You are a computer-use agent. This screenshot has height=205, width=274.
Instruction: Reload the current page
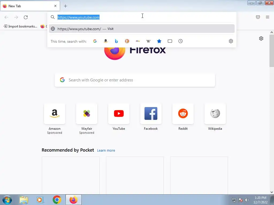[26, 17]
